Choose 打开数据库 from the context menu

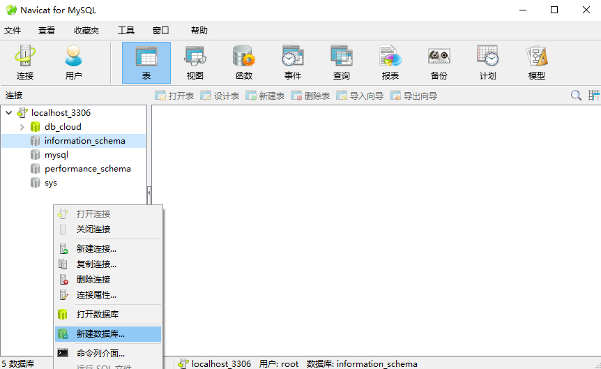point(108,314)
